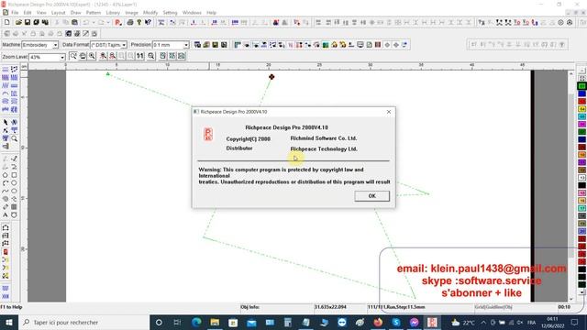Click the green grid icon in format toolbar
This screenshot has height=330, width=587.
tap(326, 45)
